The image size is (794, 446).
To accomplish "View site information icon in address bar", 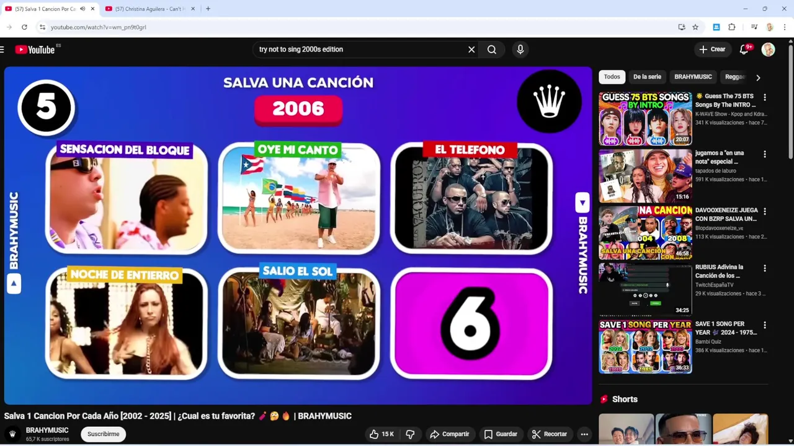I will pos(42,27).
